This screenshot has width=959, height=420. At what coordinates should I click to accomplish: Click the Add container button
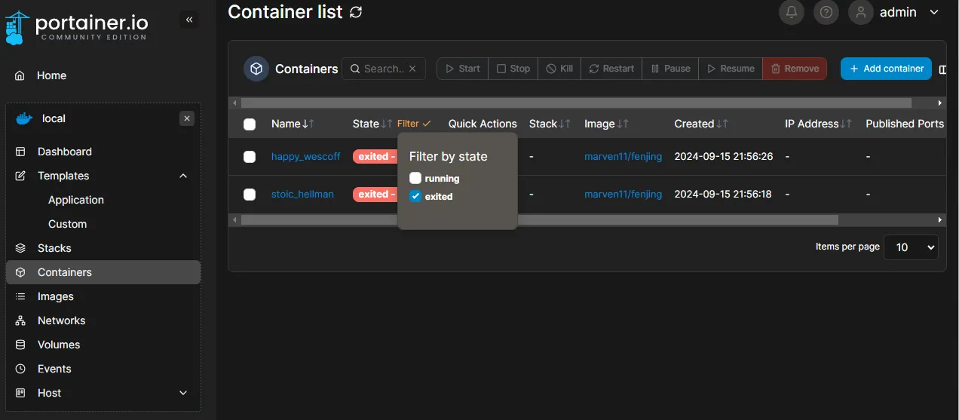(886, 69)
